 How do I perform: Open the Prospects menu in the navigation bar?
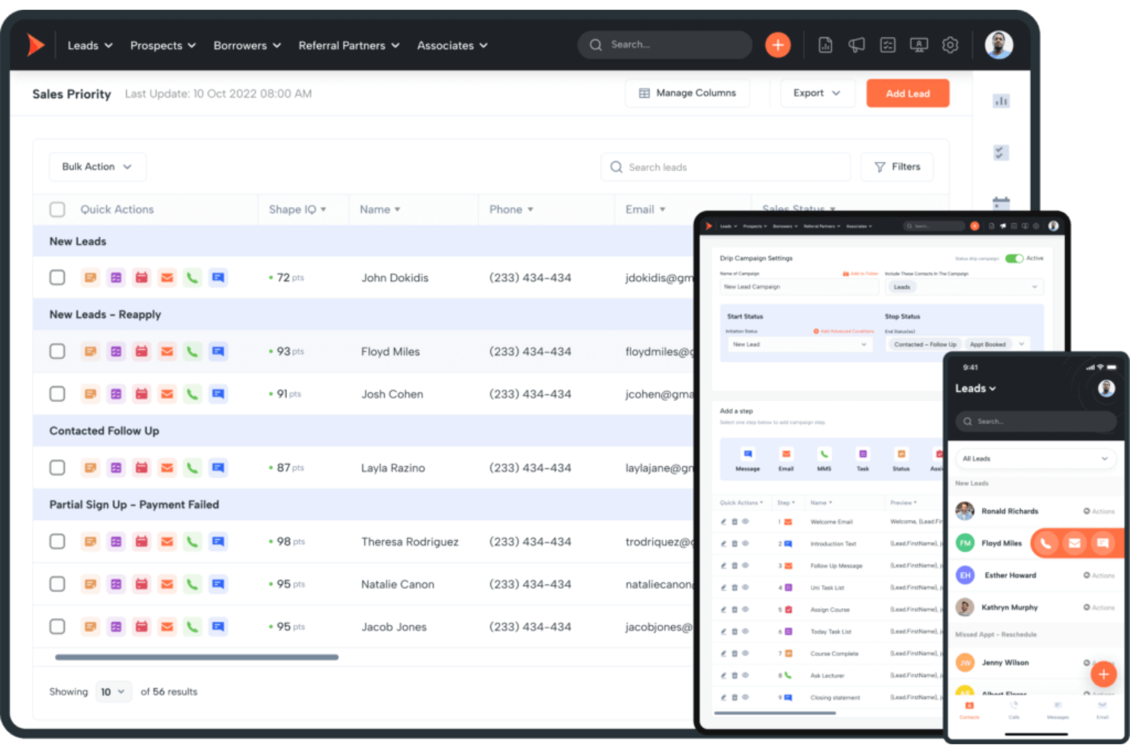[x=163, y=45]
